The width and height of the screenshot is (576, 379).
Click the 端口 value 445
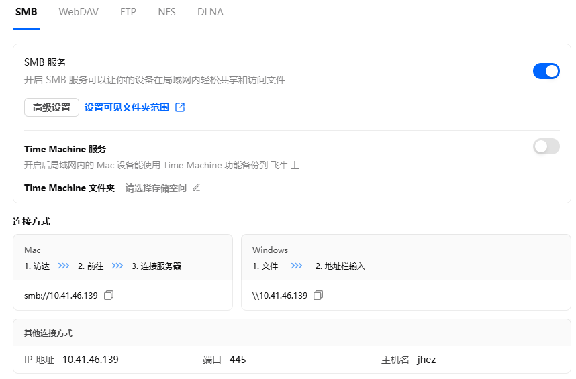(x=238, y=360)
